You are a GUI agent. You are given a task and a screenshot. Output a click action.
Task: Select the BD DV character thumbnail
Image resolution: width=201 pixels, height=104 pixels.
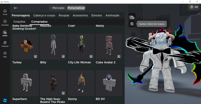point(109,83)
